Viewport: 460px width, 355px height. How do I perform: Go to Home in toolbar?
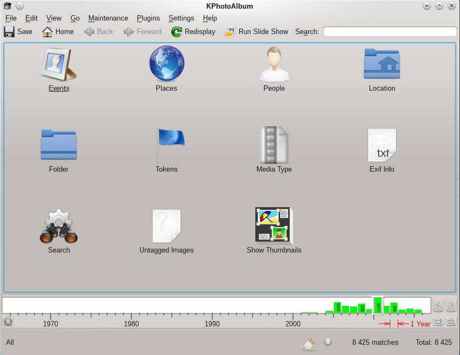click(x=58, y=31)
